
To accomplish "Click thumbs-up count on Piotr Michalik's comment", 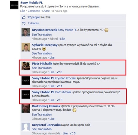I will (x=60, y=72).
